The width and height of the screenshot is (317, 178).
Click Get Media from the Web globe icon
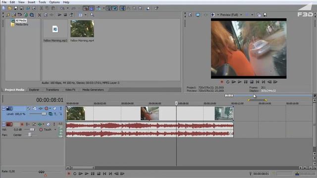26,15
